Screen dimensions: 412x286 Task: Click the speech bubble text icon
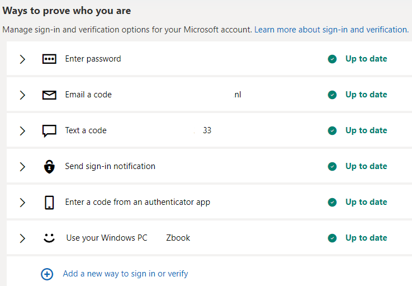49,131
